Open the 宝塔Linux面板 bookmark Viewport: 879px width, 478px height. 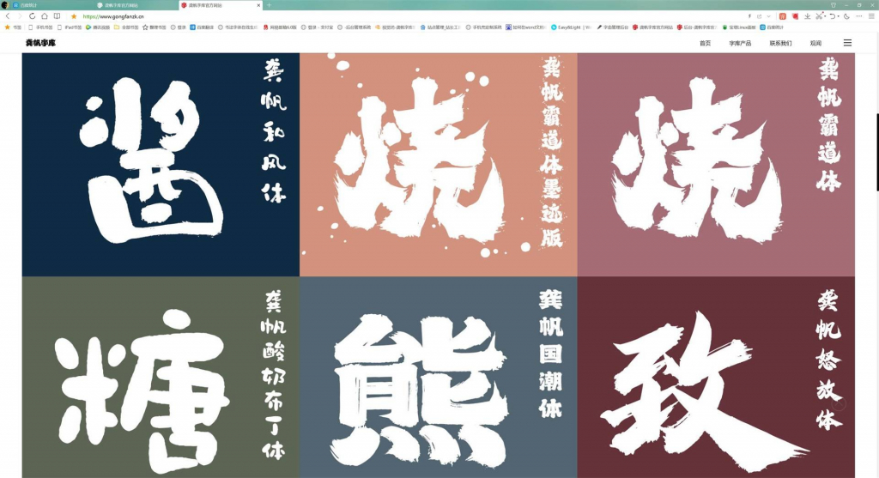click(x=739, y=27)
